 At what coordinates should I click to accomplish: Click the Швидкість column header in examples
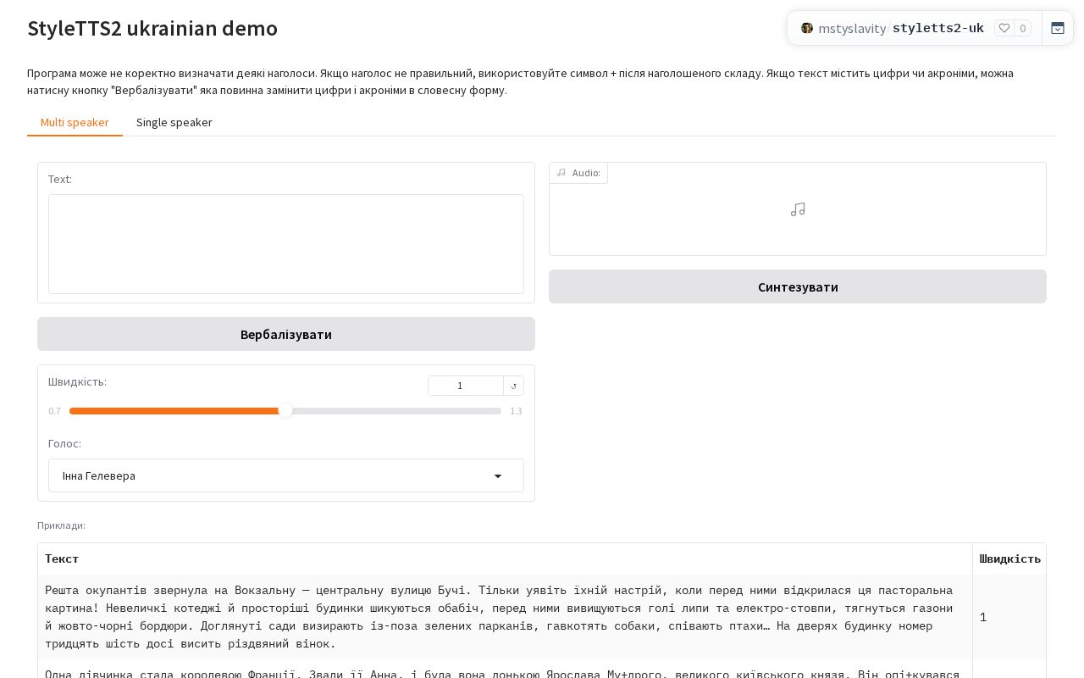1009,559
